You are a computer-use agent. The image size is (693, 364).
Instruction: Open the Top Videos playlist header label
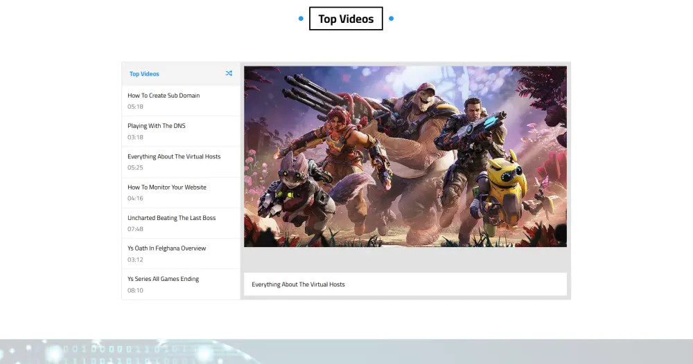pyautogui.click(x=144, y=73)
